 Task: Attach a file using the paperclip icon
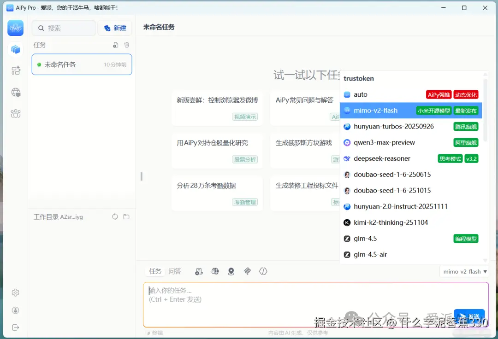coord(247,271)
